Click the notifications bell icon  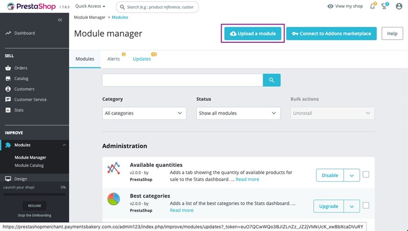[x=373, y=7]
